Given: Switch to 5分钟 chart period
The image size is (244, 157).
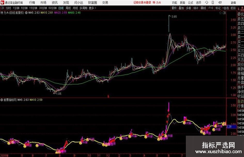Looking at the screenshot, I should tap(24, 8).
